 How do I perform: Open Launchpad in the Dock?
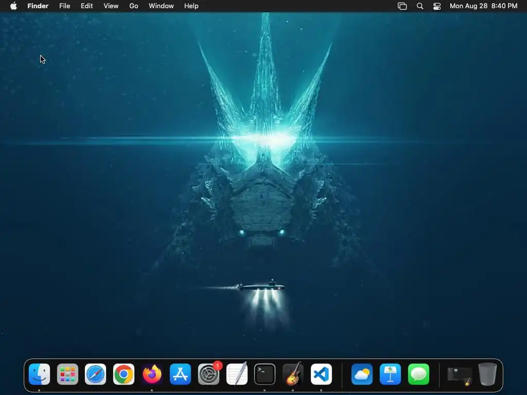67,374
